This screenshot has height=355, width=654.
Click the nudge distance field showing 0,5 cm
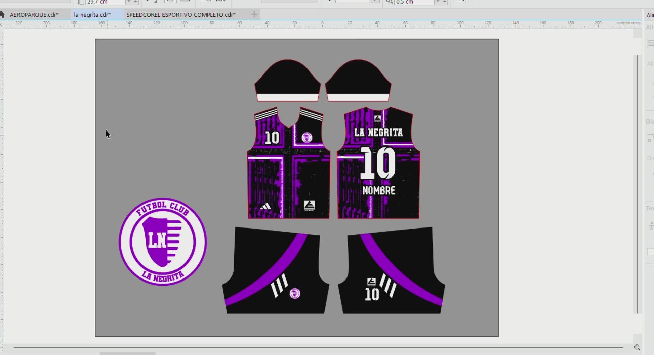click(x=414, y=2)
